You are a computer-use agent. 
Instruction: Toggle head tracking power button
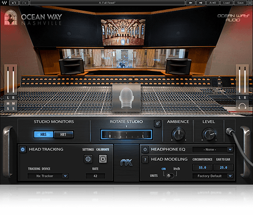coord(23,149)
